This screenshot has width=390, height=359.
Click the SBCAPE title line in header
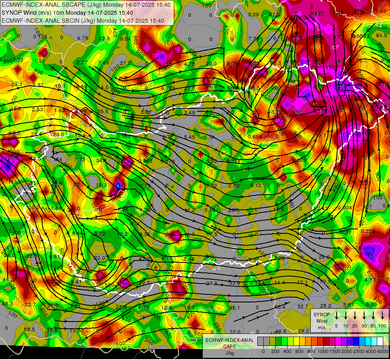(x=86, y=5)
